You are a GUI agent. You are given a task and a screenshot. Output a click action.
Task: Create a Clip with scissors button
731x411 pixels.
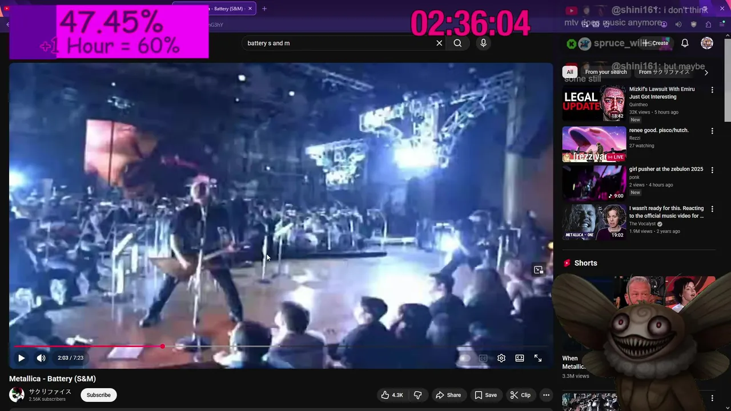click(x=520, y=395)
